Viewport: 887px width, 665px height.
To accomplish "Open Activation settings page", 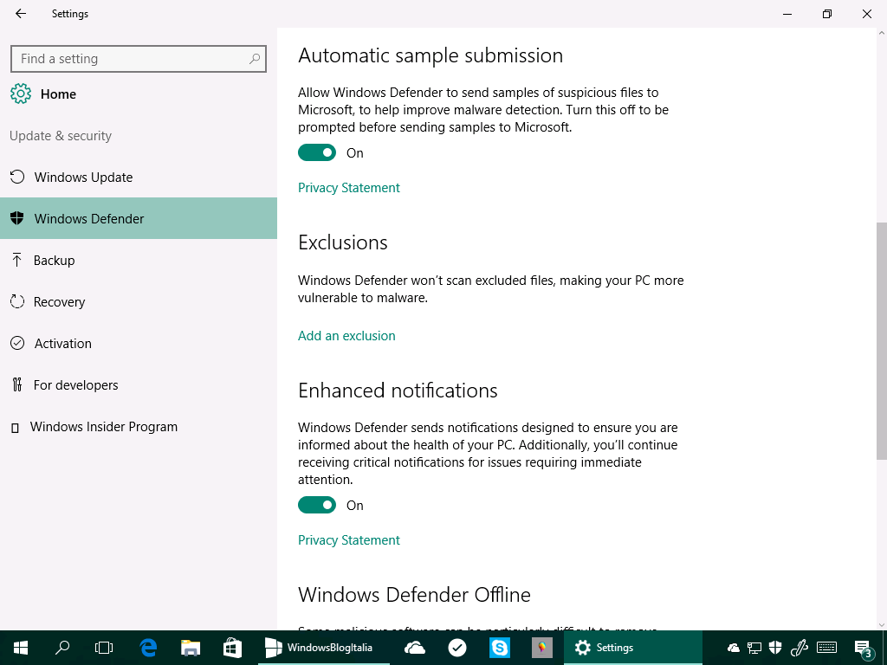I will click(x=139, y=343).
